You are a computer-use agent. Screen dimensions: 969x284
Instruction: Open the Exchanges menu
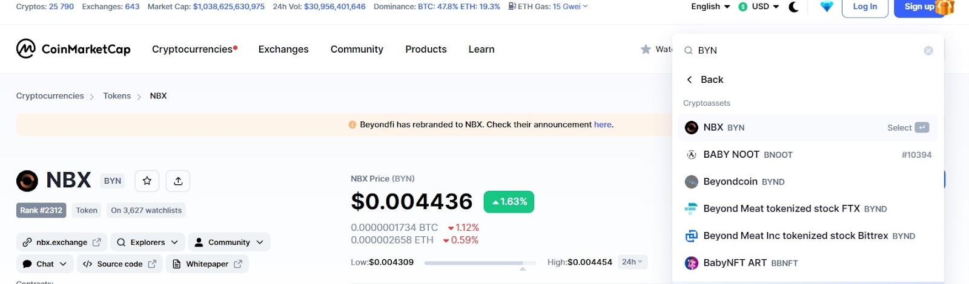tap(283, 50)
